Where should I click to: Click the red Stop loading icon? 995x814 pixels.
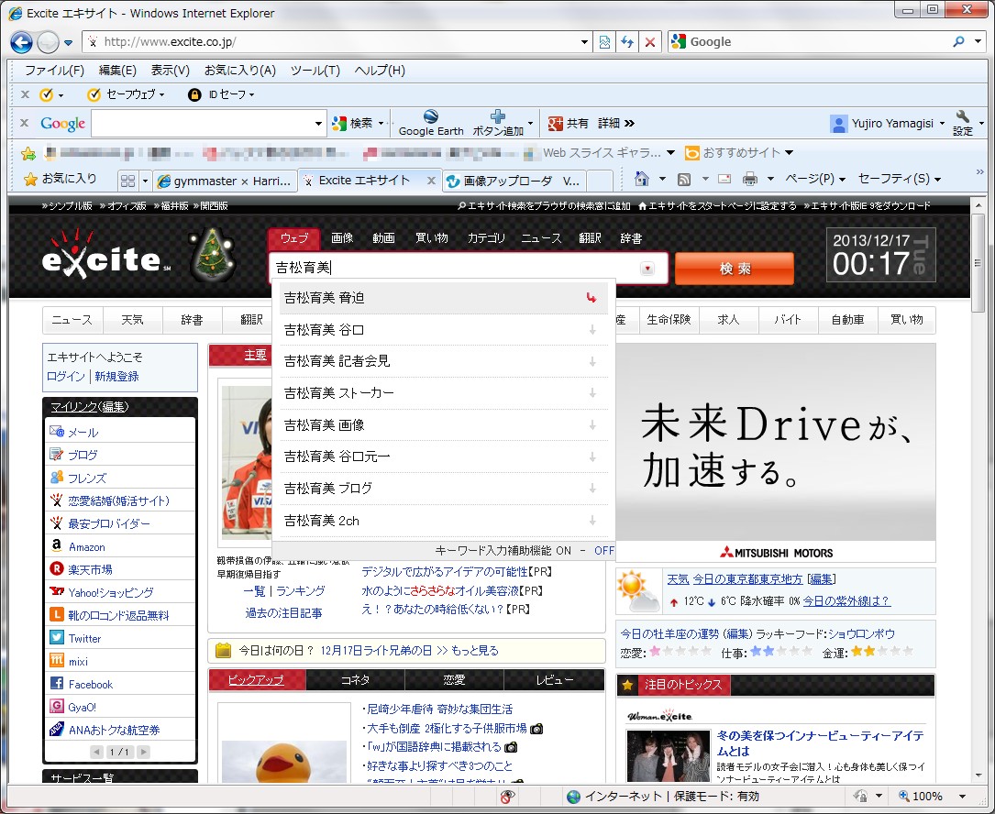pos(650,42)
